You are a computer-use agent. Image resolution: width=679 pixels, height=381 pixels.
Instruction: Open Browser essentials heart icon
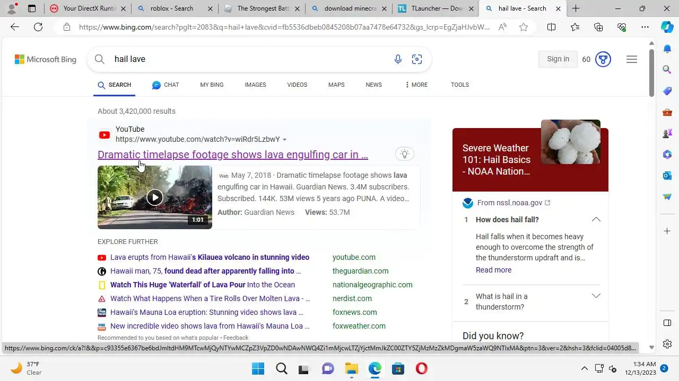[x=622, y=27]
